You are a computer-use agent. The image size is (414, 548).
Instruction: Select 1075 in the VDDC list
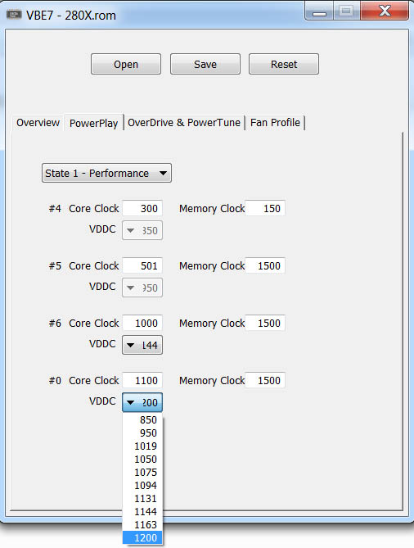tap(142, 472)
